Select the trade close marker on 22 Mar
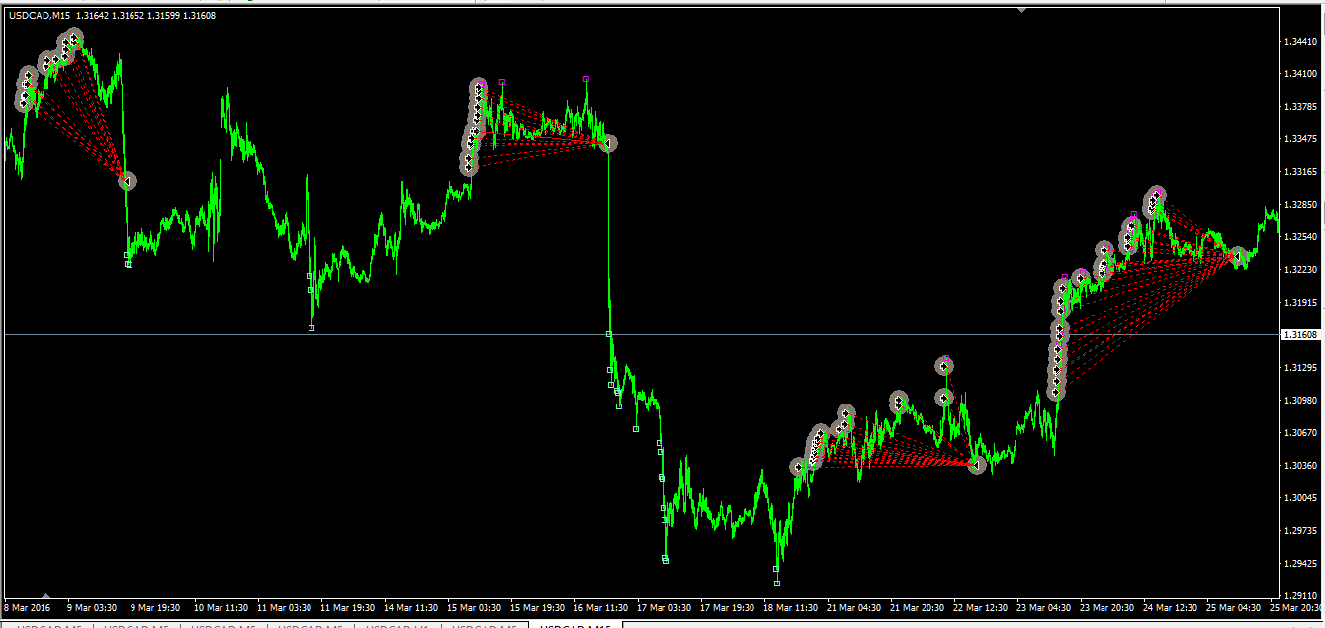The image size is (1325, 628). [977, 465]
